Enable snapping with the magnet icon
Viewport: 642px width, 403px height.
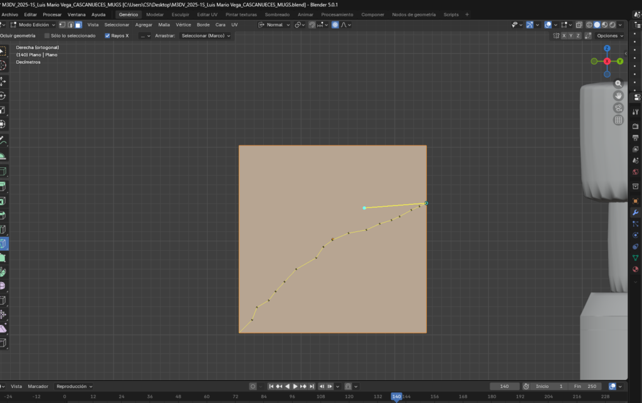pos(312,25)
